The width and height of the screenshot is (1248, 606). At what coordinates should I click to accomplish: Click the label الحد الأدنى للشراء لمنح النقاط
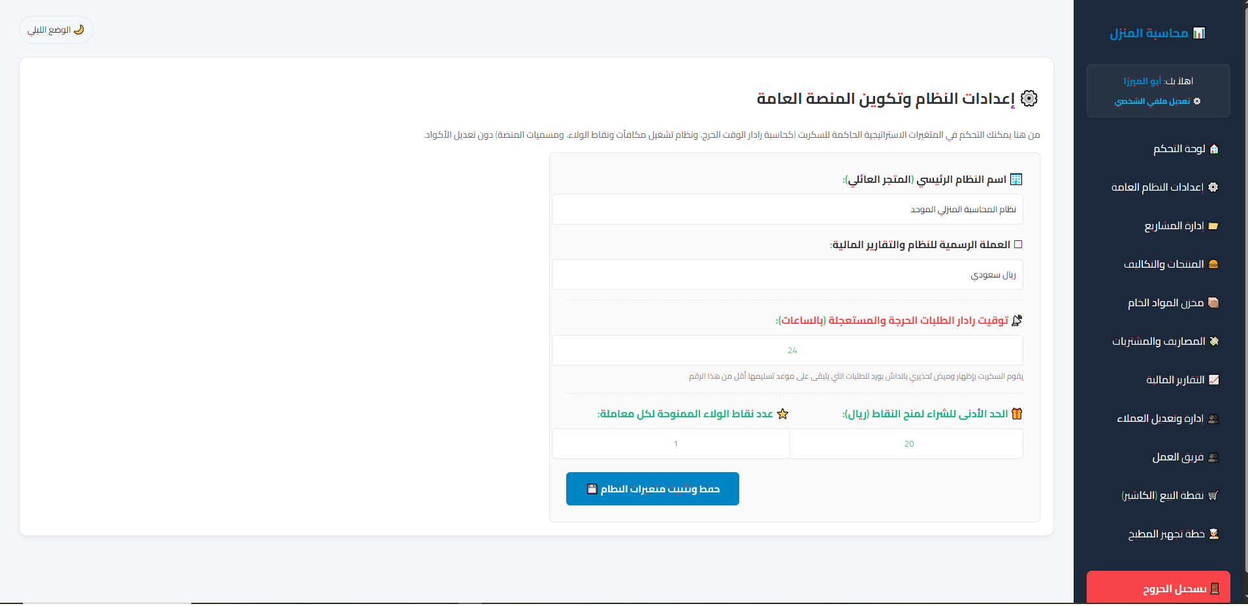pos(925,414)
